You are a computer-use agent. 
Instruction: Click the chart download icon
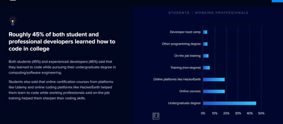tap(156, 116)
